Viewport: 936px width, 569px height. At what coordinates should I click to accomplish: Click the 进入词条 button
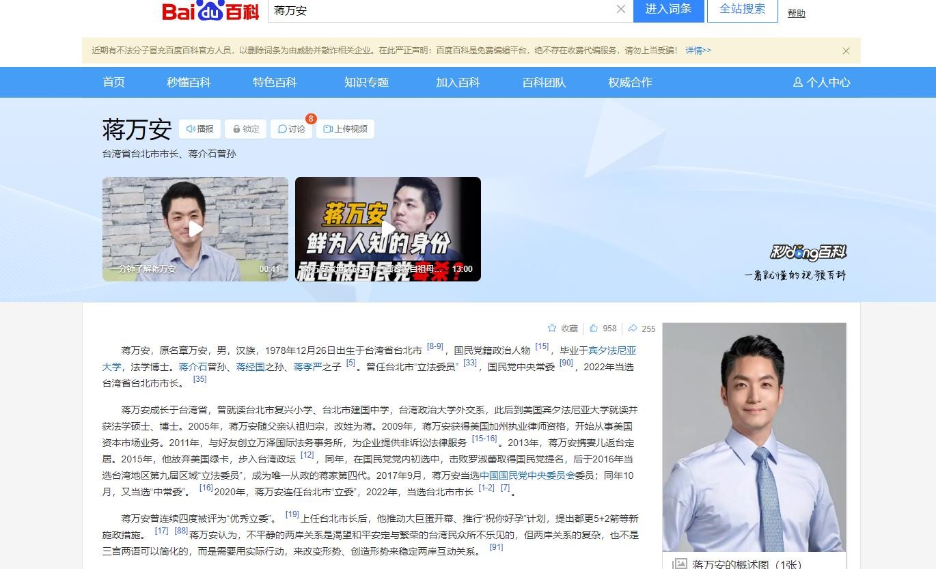click(668, 10)
